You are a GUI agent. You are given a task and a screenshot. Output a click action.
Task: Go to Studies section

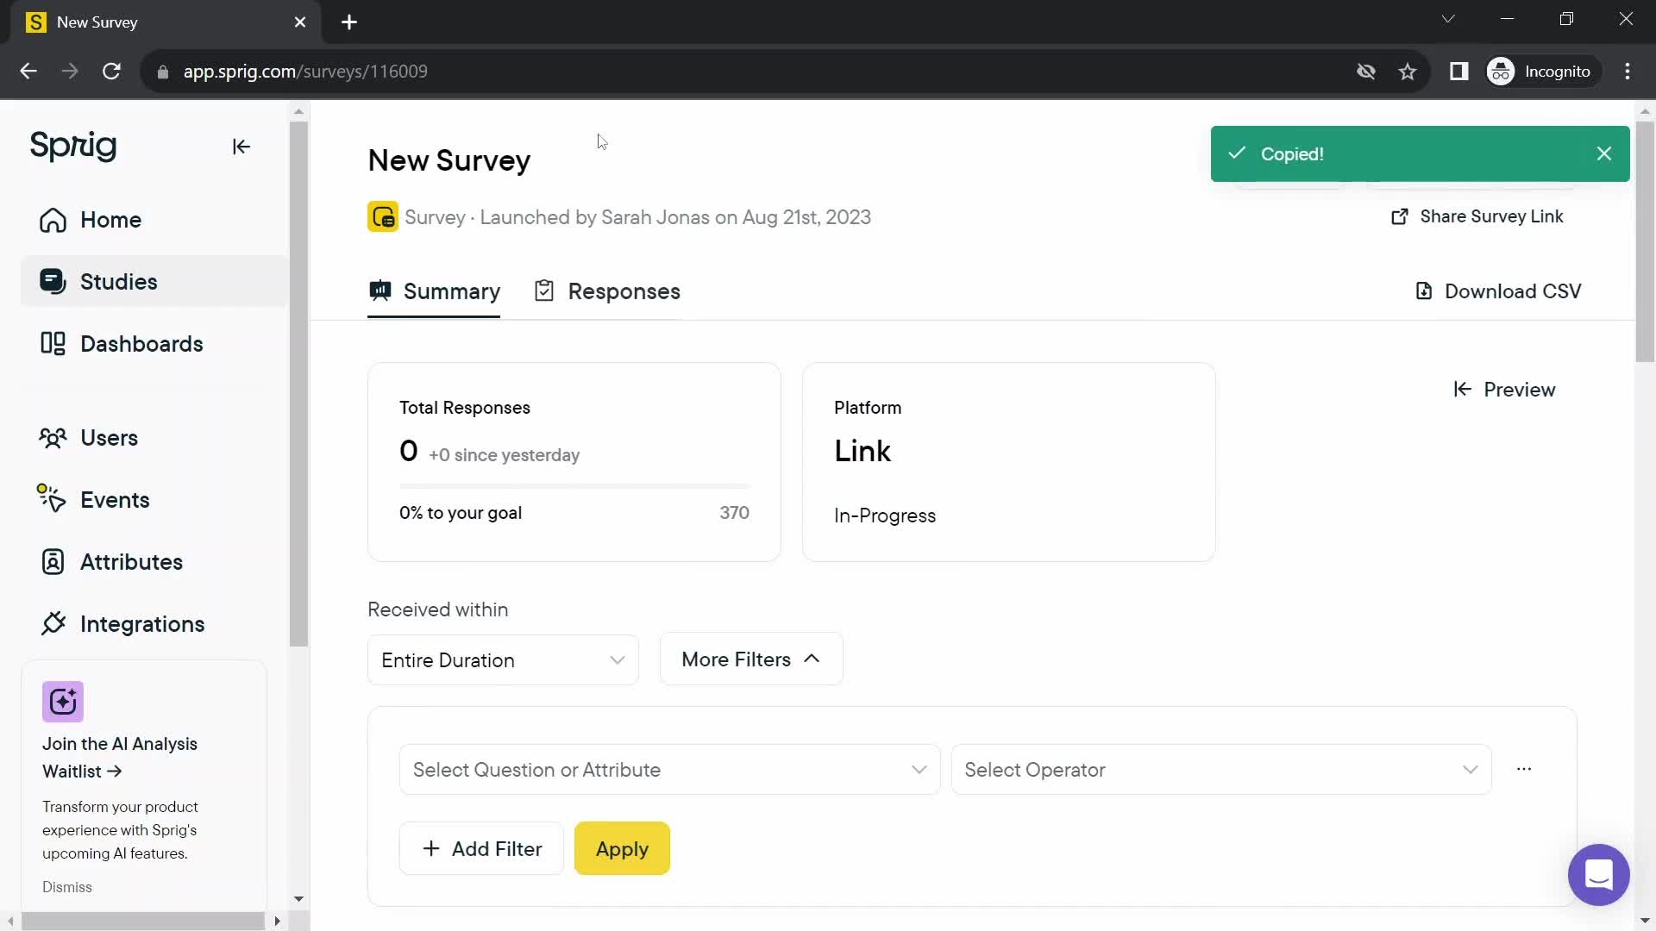(x=154, y=282)
